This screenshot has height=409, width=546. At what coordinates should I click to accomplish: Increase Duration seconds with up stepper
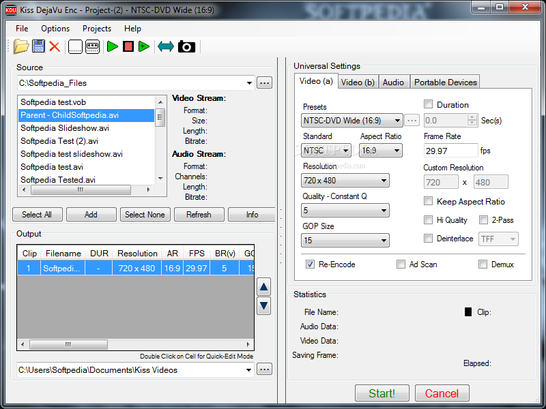coord(472,117)
